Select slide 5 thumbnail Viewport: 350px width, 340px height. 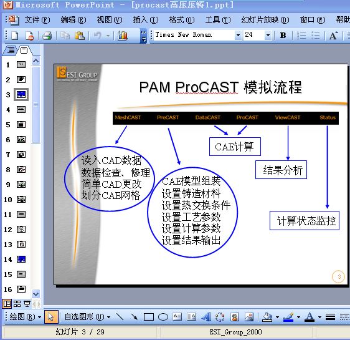coord(21,125)
